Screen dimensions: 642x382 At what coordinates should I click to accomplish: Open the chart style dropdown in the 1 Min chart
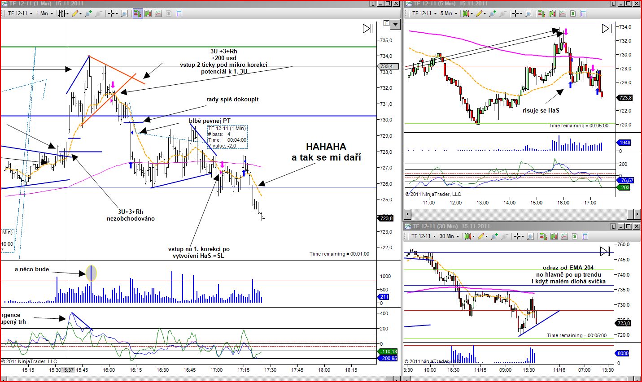point(63,13)
